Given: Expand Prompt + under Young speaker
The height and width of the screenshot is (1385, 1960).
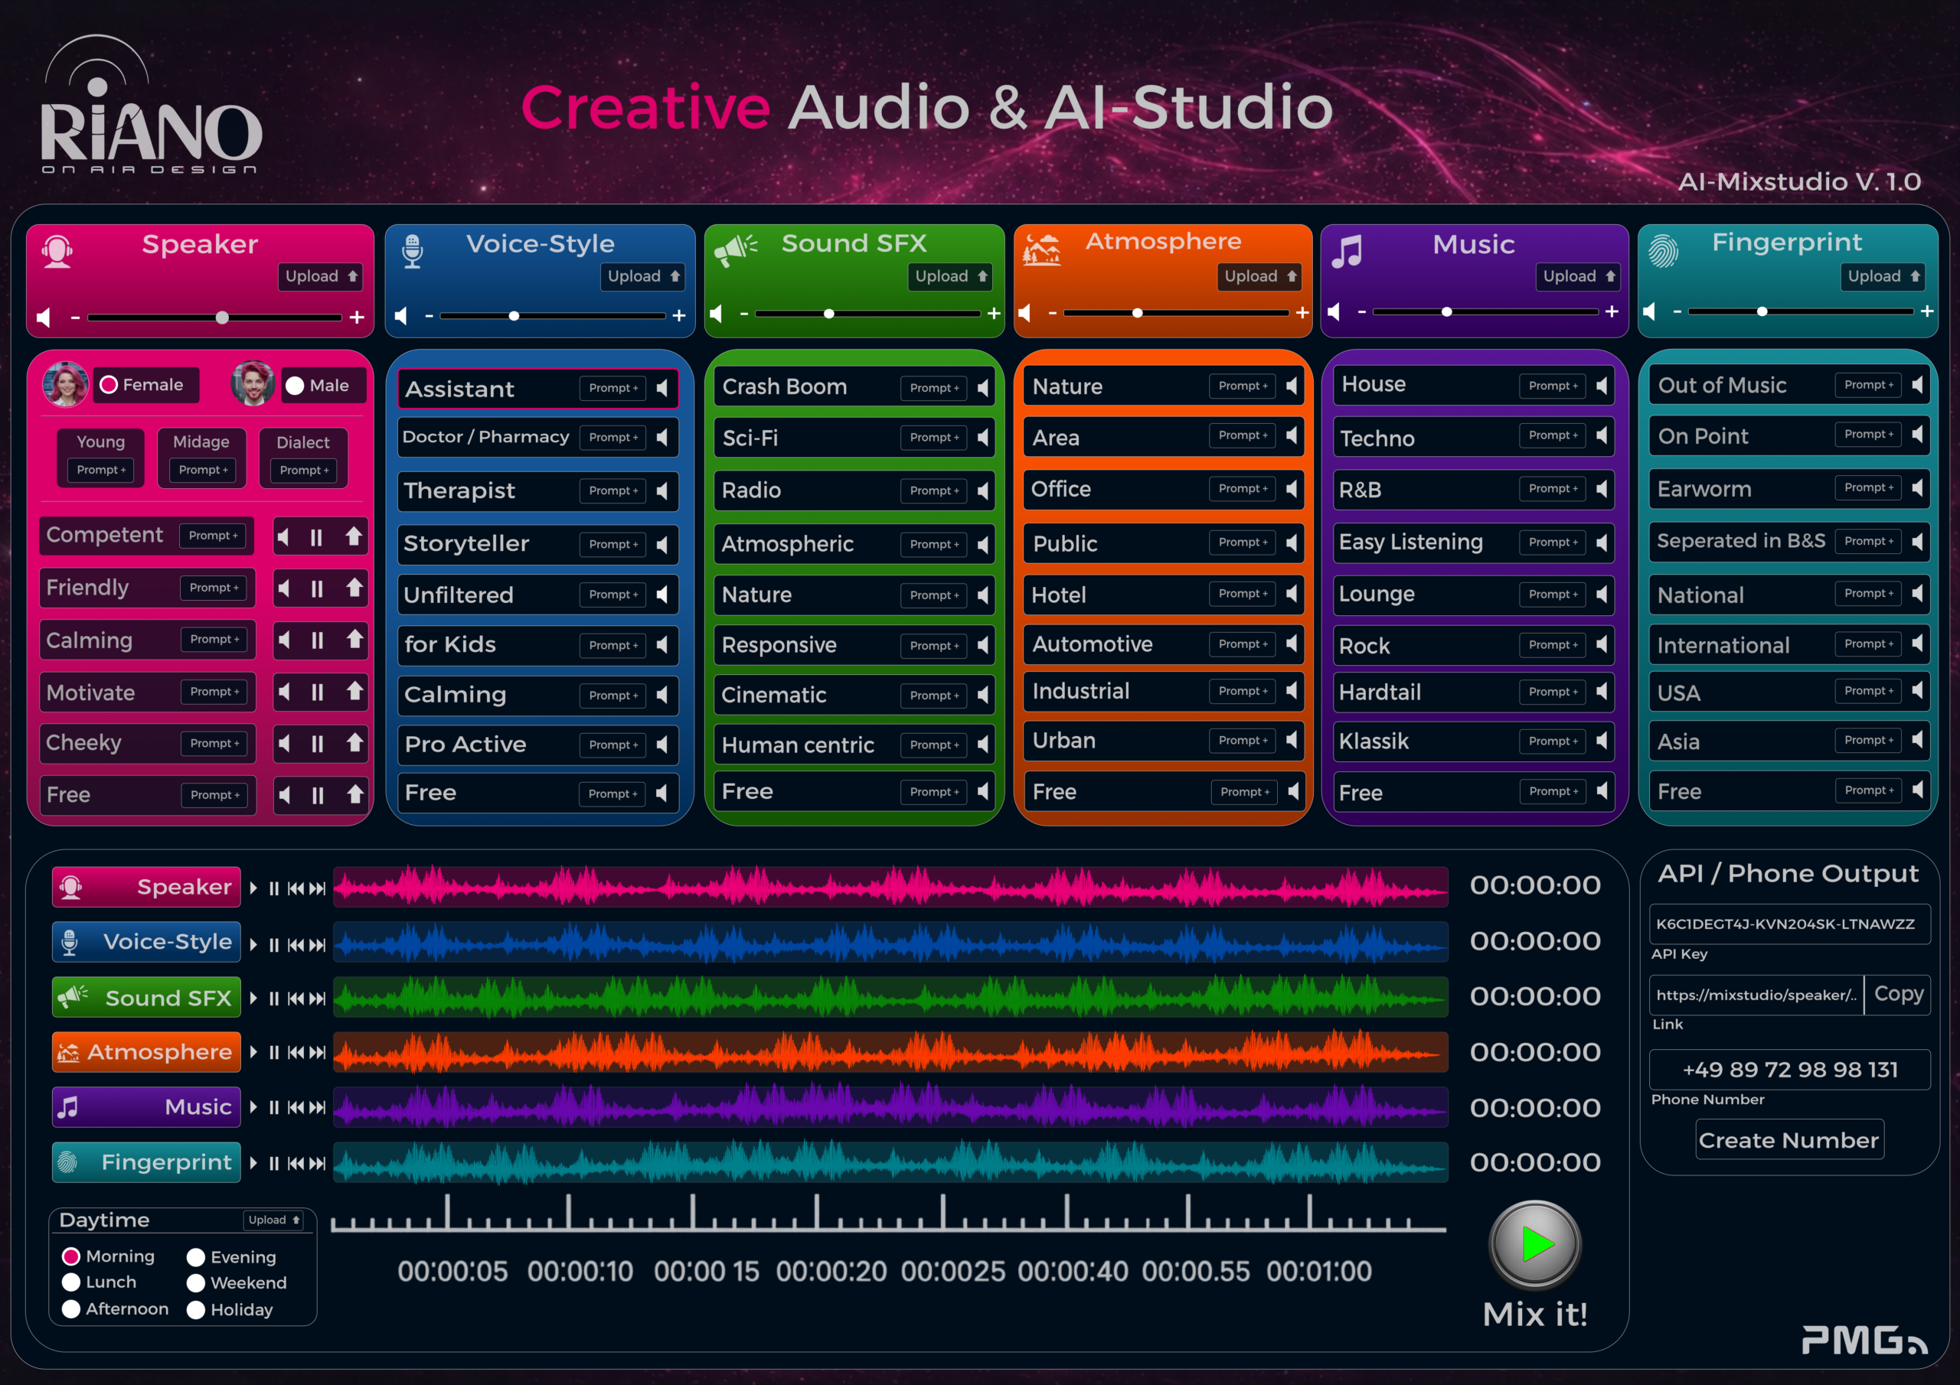Looking at the screenshot, I should [101, 470].
